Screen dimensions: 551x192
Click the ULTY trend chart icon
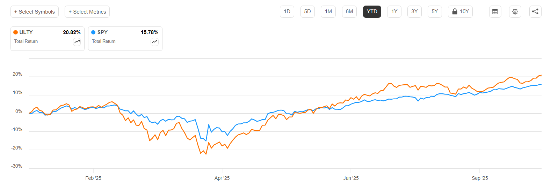(77, 42)
